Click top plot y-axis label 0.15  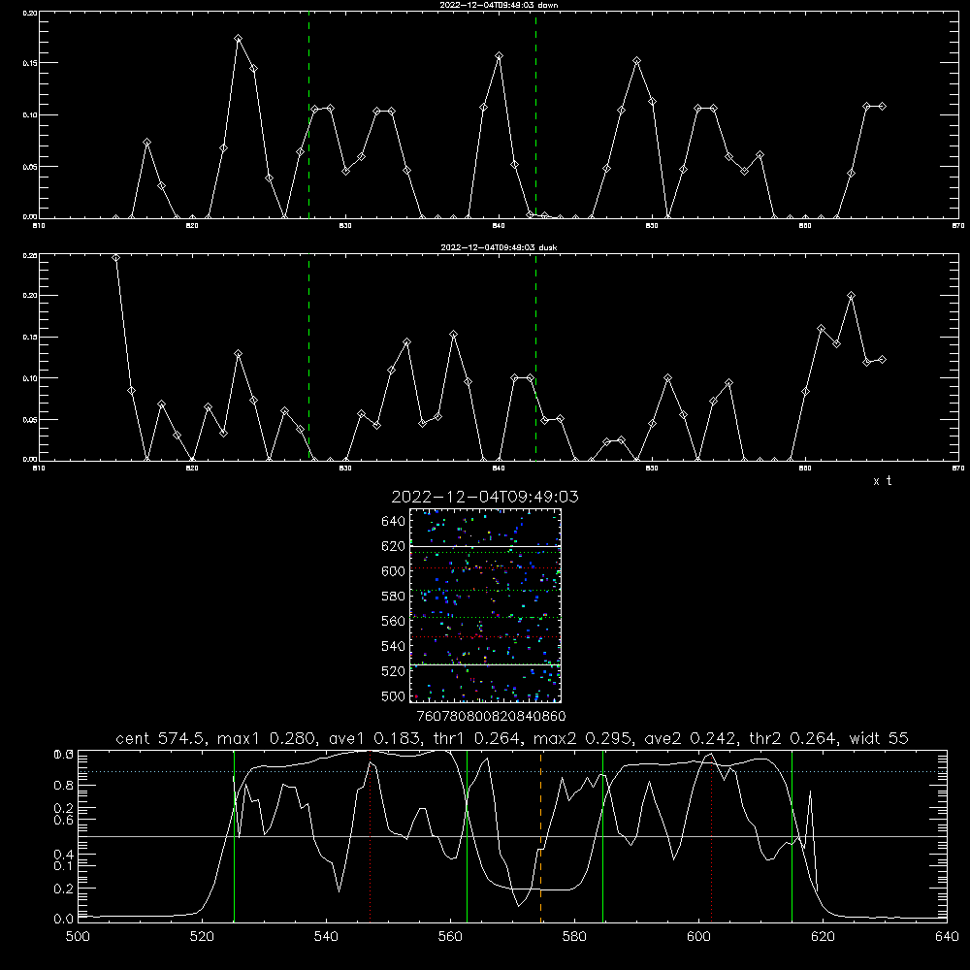pos(30,63)
